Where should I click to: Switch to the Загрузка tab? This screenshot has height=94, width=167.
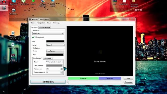[34, 27]
